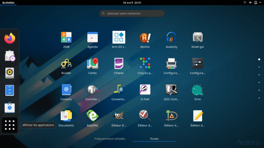Open the Agenda calendar app
Screen dimensions: 264x148
pos(93,37)
